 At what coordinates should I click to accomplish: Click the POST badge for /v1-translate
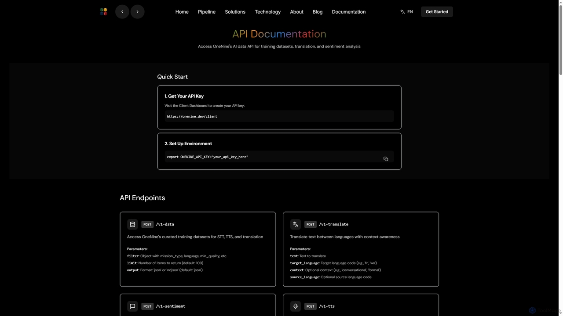(x=311, y=224)
